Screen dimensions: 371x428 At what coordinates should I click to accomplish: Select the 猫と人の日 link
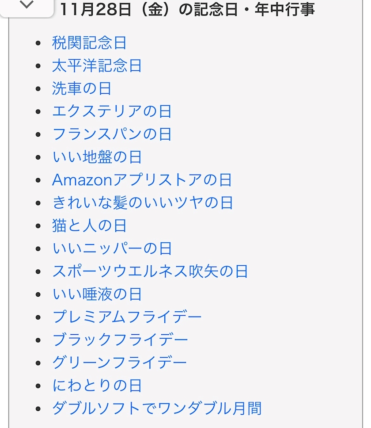coord(89,225)
